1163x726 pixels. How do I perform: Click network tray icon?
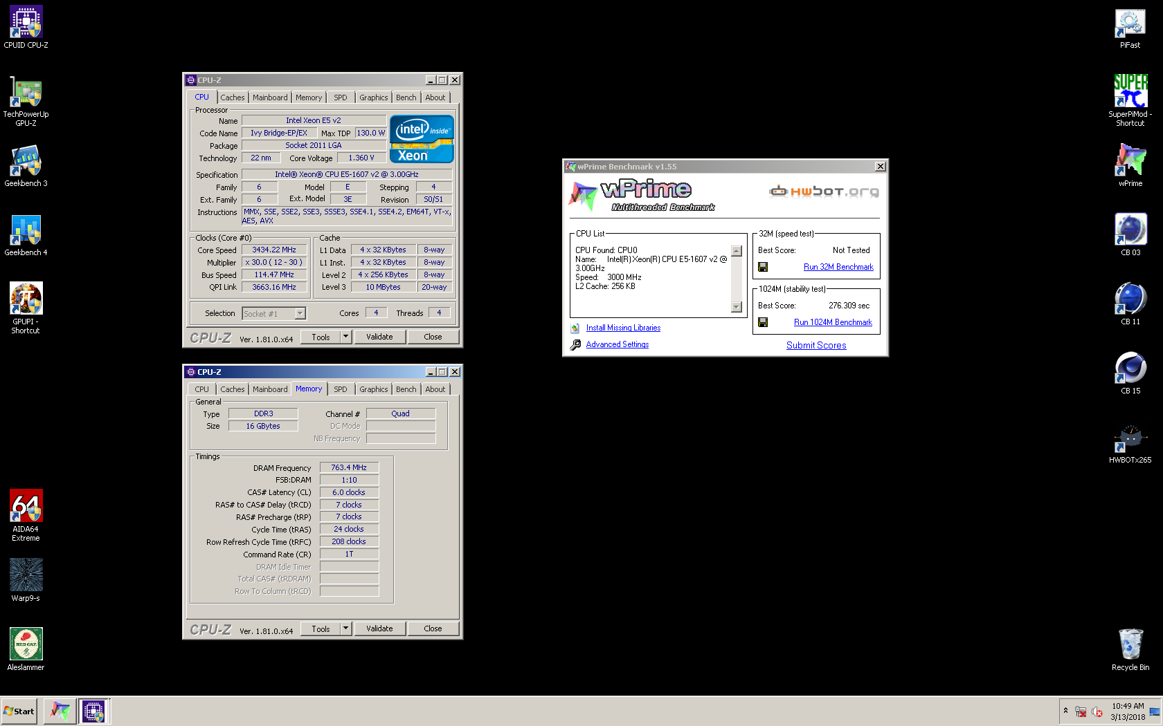[x=1081, y=711]
